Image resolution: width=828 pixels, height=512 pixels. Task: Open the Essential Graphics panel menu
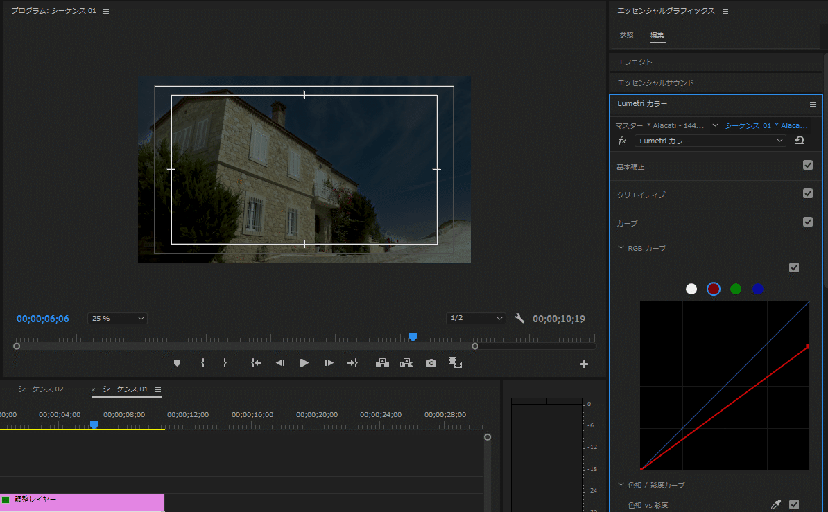tap(725, 11)
